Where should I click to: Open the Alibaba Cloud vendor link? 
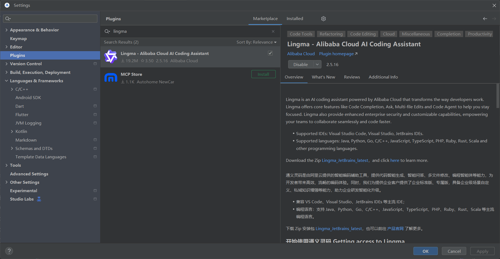(x=301, y=54)
